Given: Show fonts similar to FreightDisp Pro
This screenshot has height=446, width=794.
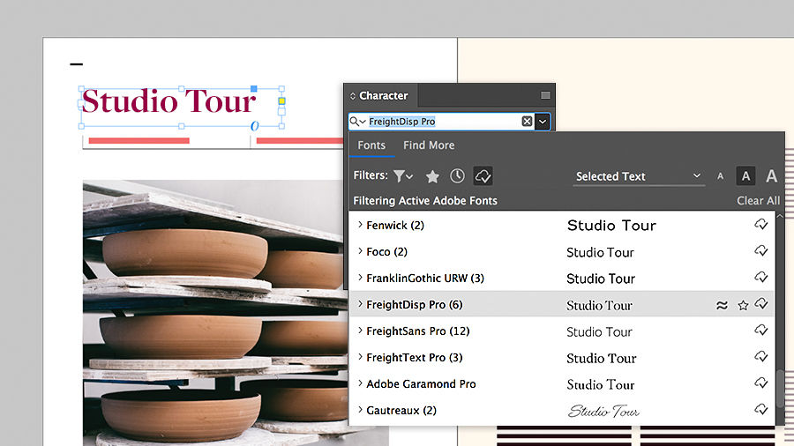Looking at the screenshot, I should pyautogui.click(x=722, y=305).
